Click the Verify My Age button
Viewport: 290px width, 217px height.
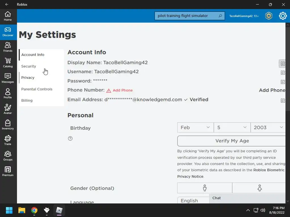(x=231, y=141)
